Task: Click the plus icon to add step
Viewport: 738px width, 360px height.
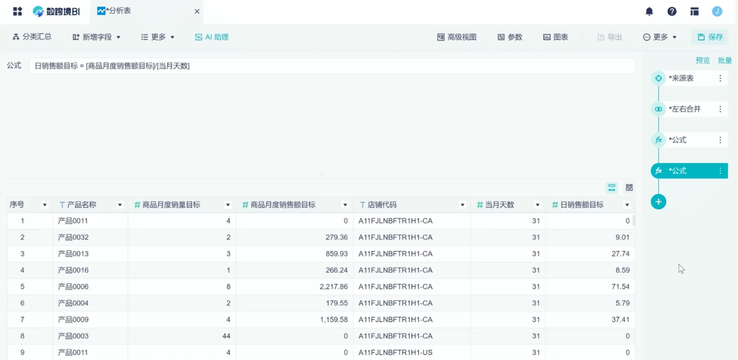Action: (x=658, y=202)
